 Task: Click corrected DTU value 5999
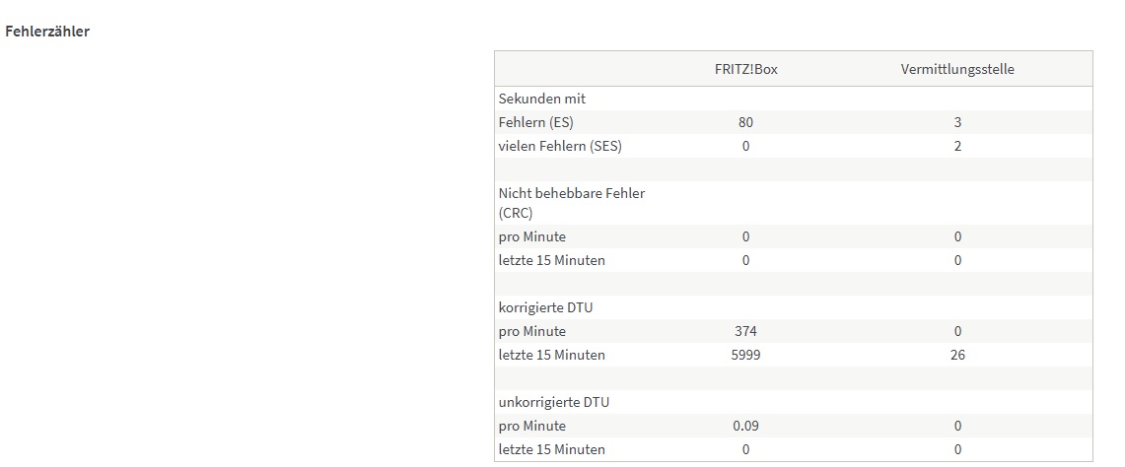click(745, 355)
